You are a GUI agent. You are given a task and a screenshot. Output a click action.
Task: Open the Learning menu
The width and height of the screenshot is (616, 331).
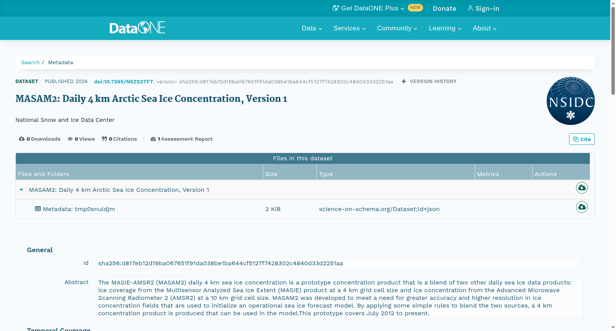pyautogui.click(x=445, y=28)
